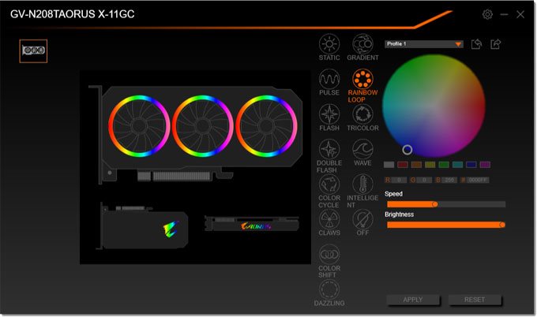Image resolution: width=537 pixels, height=317 pixels.
Task: Switch to the Flash lighting effect
Action: pyautogui.click(x=329, y=114)
